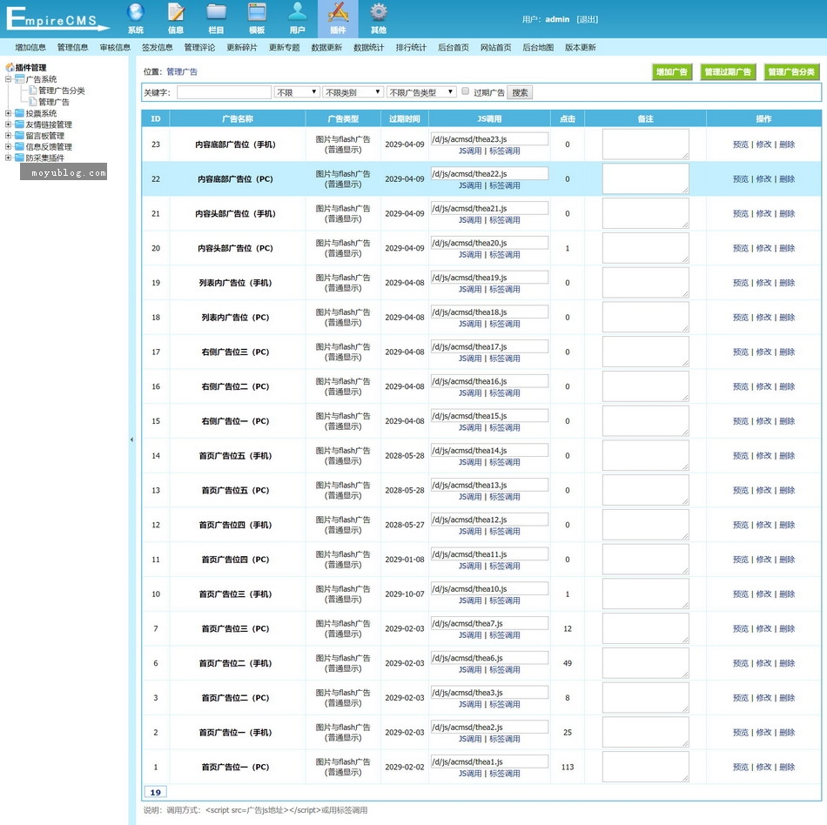Image resolution: width=827 pixels, height=825 pixels.
Task: Expand the 信息反馈管理 tree node
Action: click(x=8, y=146)
